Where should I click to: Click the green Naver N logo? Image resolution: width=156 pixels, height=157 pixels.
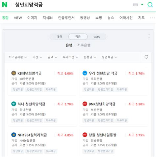pos(5,5)
